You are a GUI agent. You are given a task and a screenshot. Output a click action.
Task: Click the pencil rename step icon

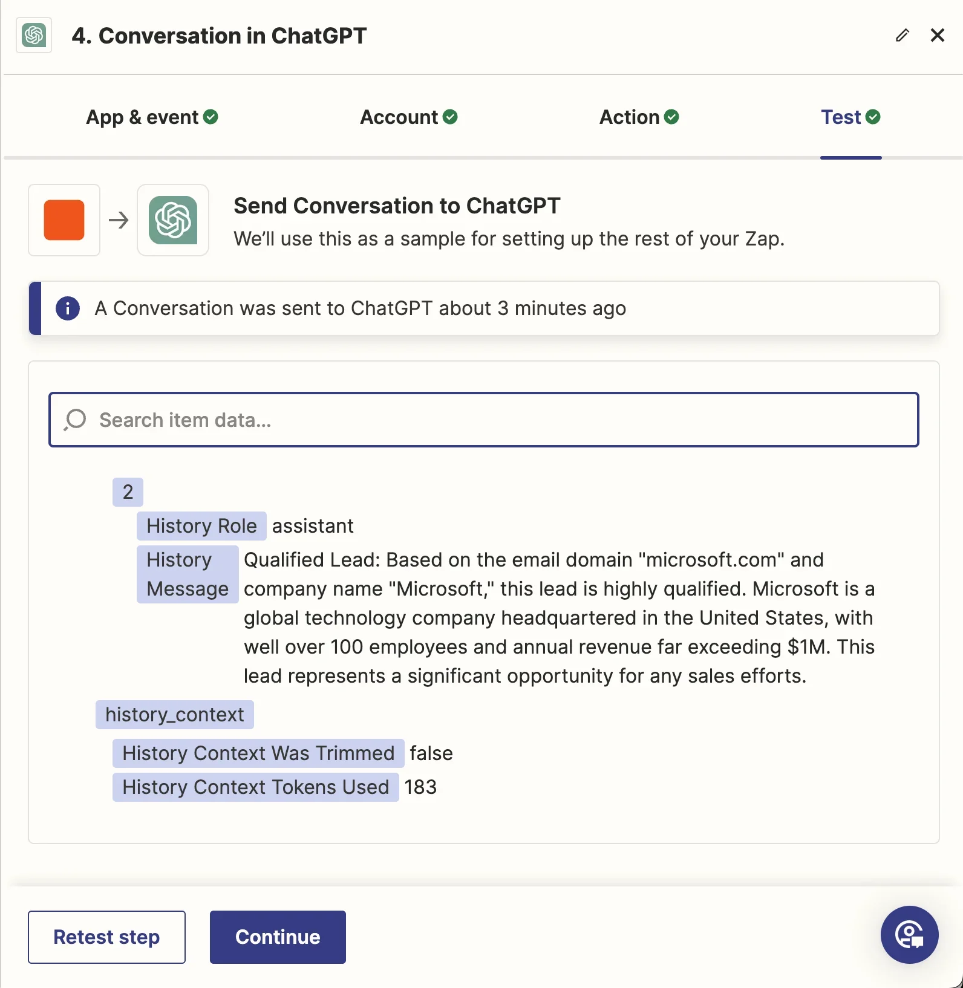click(x=902, y=35)
